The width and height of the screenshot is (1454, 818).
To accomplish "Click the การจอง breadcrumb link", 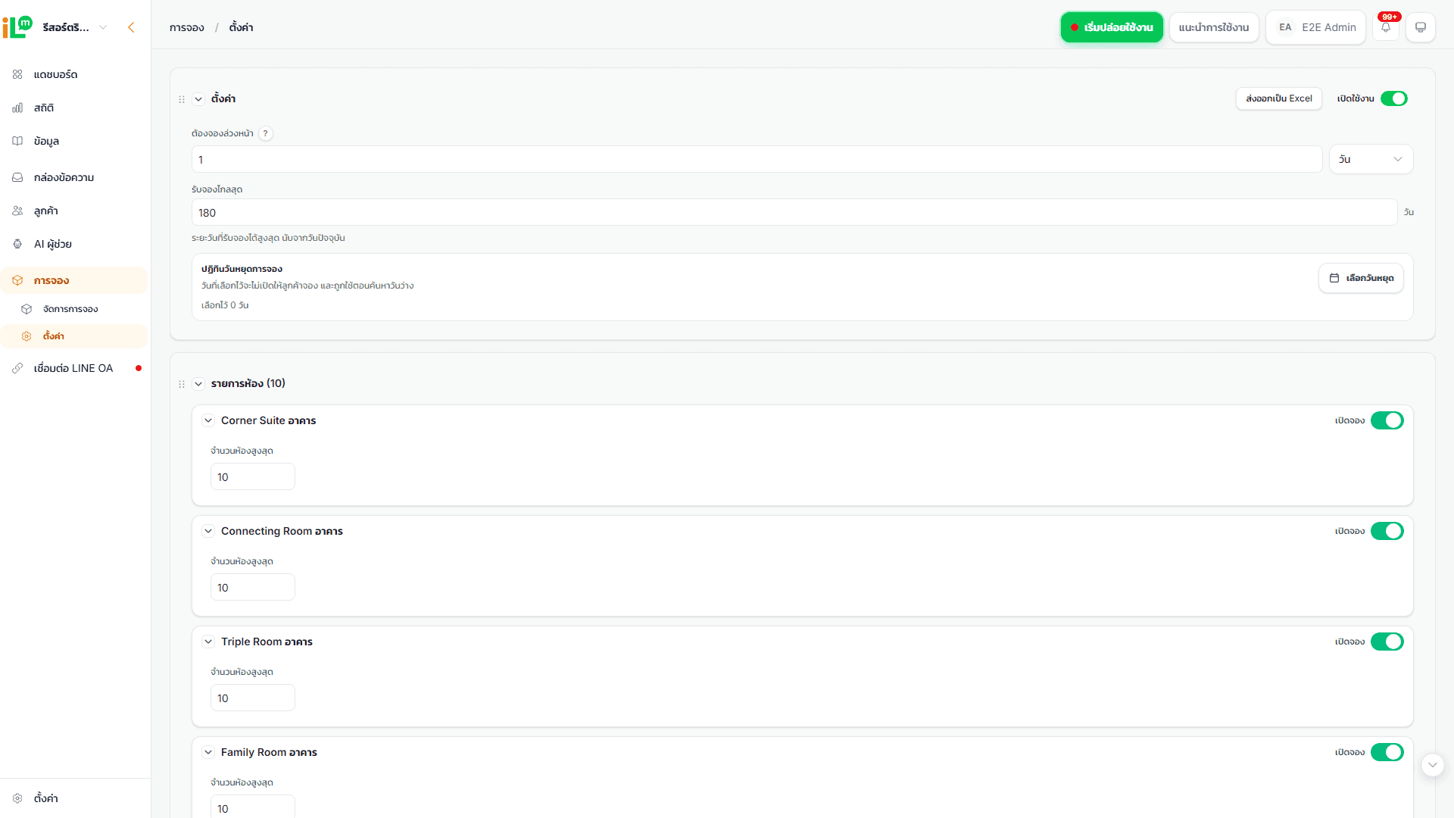I will pos(187,27).
